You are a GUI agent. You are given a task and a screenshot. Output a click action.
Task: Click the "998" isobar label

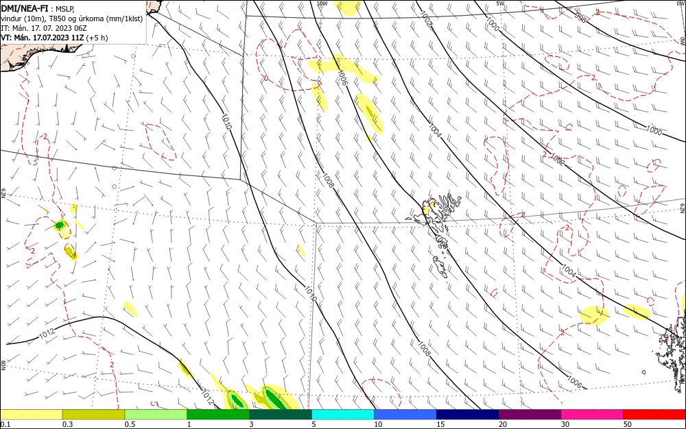coord(581,17)
